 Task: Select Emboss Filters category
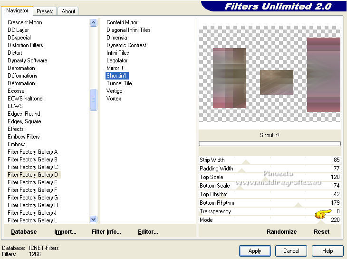pyautogui.click(x=23, y=137)
